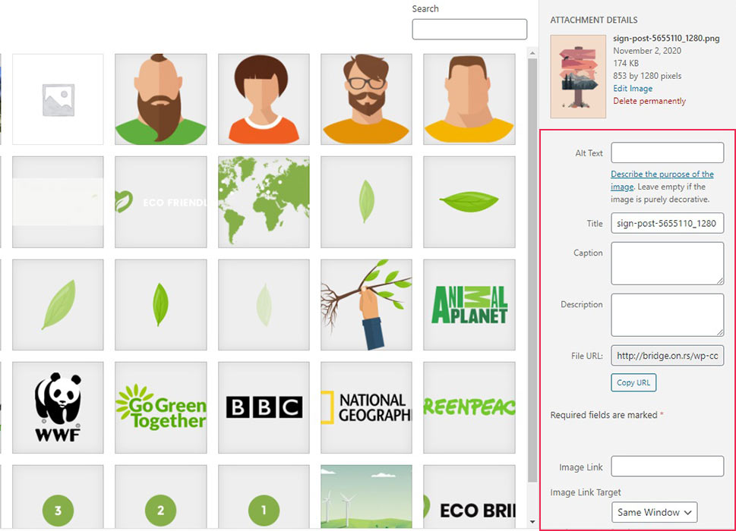Click the media library vertical scrollbar
Image resolution: width=736 pixels, height=531 pixels.
532,270
